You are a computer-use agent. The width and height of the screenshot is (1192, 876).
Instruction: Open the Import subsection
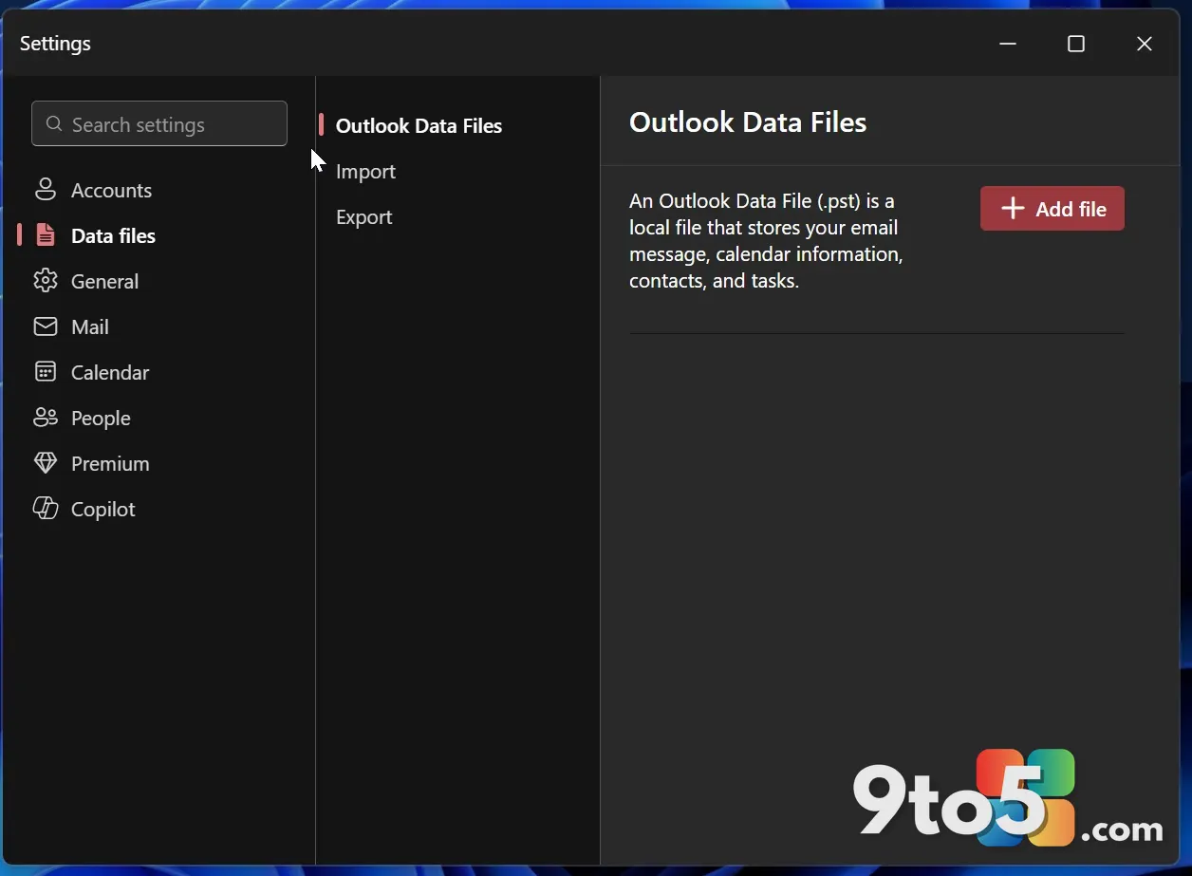365,171
